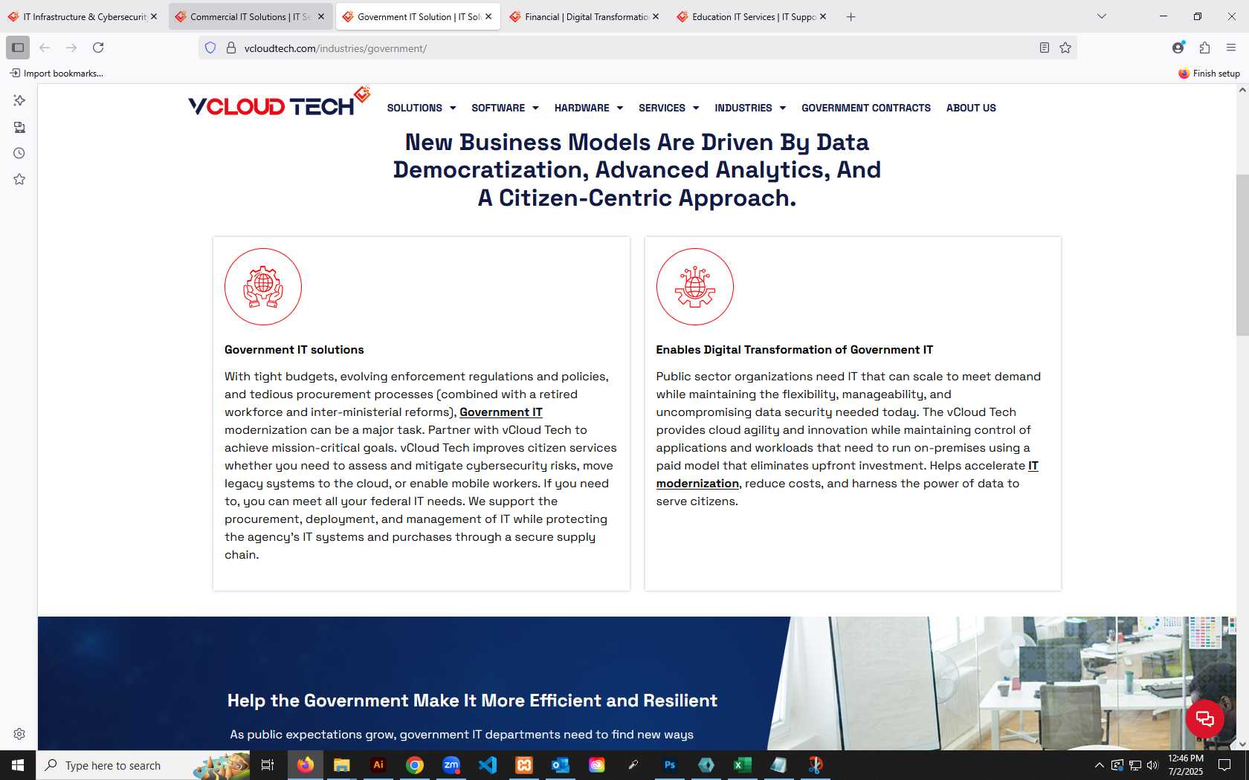The image size is (1249, 780).
Task: Open Government Contracts page
Action: click(866, 108)
